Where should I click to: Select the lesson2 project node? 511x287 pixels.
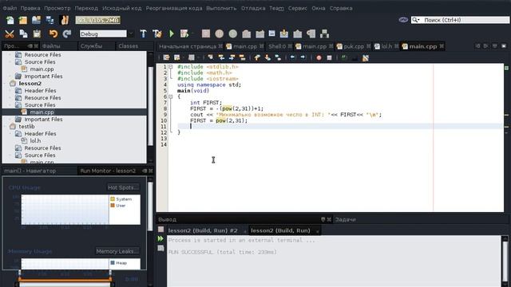coord(30,83)
